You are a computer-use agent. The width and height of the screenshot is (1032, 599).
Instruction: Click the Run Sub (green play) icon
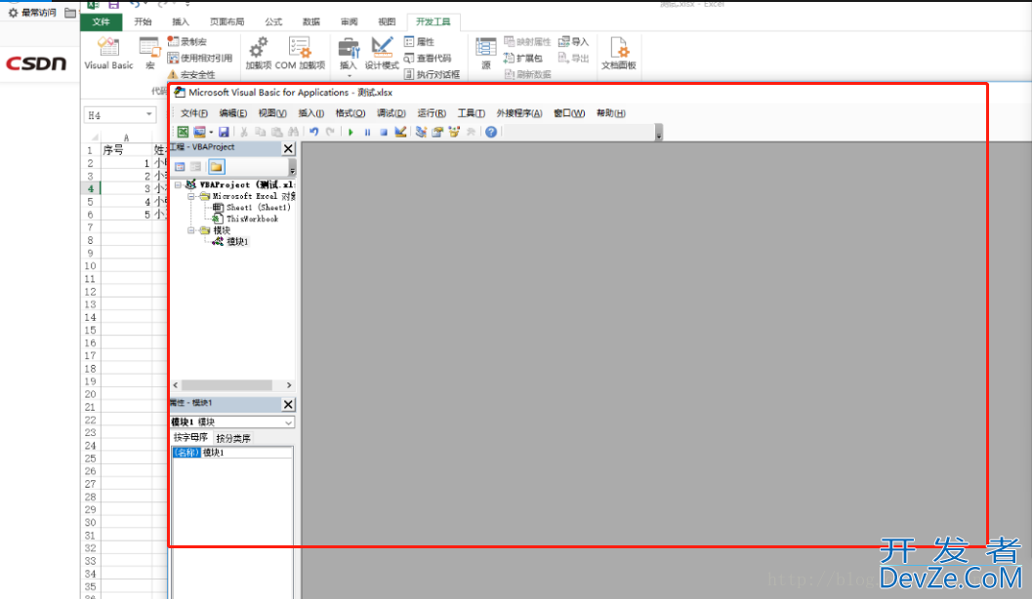click(351, 132)
